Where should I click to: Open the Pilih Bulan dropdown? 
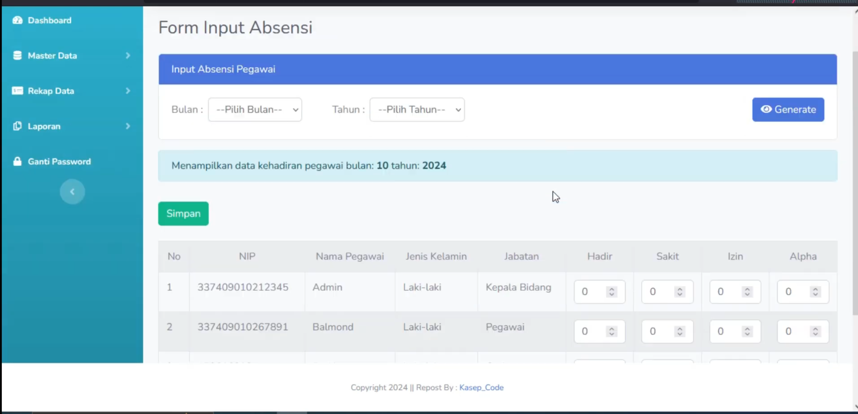[x=255, y=109]
